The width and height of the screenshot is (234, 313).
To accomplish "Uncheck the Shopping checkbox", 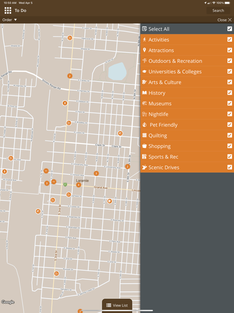I will pos(230,146).
